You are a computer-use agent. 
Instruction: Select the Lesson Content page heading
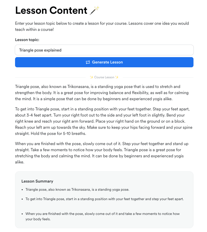51,10
